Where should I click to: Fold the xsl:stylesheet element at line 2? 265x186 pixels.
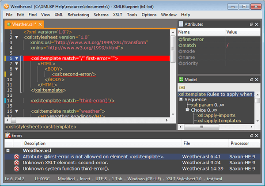pos(16,38)
